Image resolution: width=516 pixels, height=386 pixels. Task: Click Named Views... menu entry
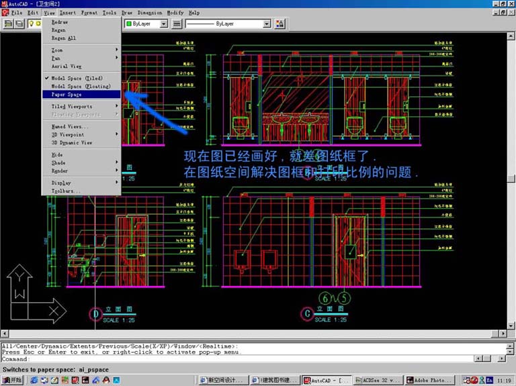[x=69, y=126]
